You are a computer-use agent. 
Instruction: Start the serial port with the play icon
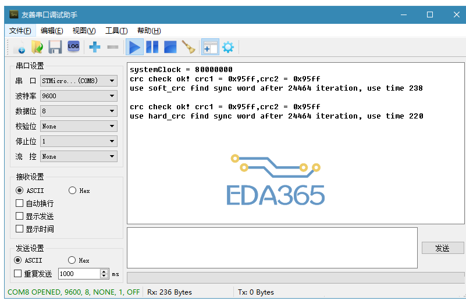coord(134,47)
